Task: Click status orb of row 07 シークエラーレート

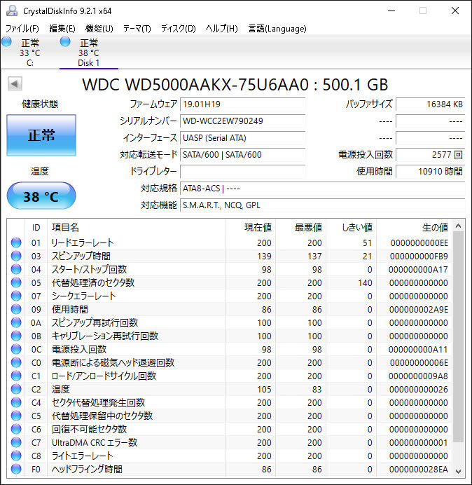Action: tap(16, 296)
